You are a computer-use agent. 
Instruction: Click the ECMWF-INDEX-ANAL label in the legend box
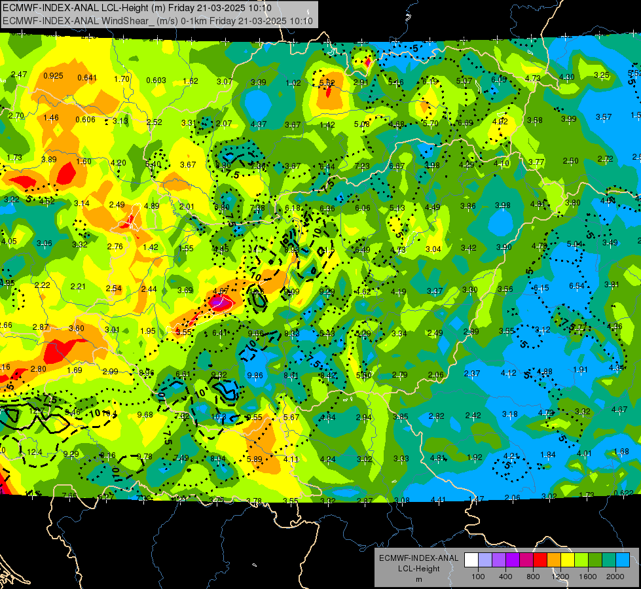(418, 558)
